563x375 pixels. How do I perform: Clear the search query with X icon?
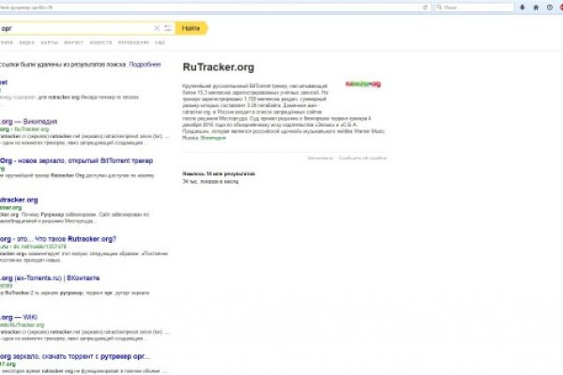[x=157, y=28]
